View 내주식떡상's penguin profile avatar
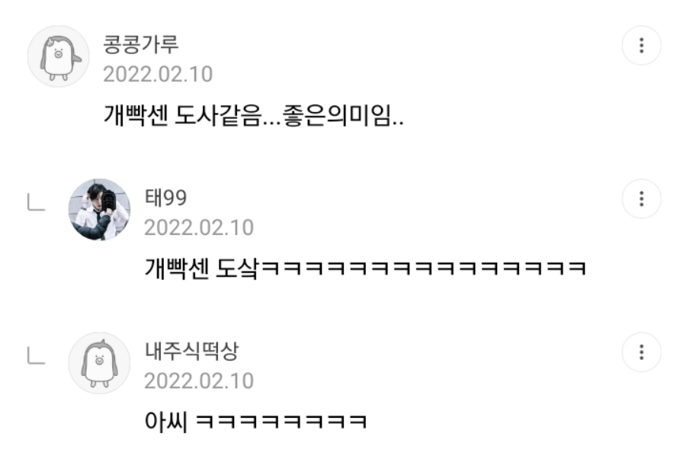 coord(99,363)
